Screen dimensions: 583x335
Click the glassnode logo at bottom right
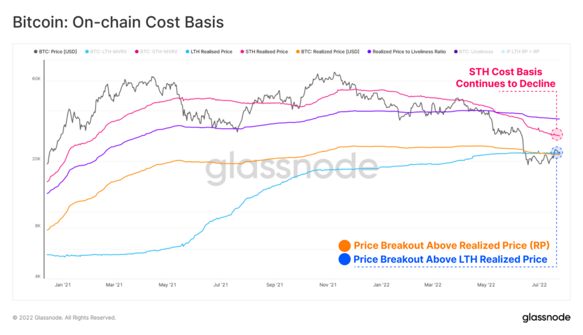[546, 317]
